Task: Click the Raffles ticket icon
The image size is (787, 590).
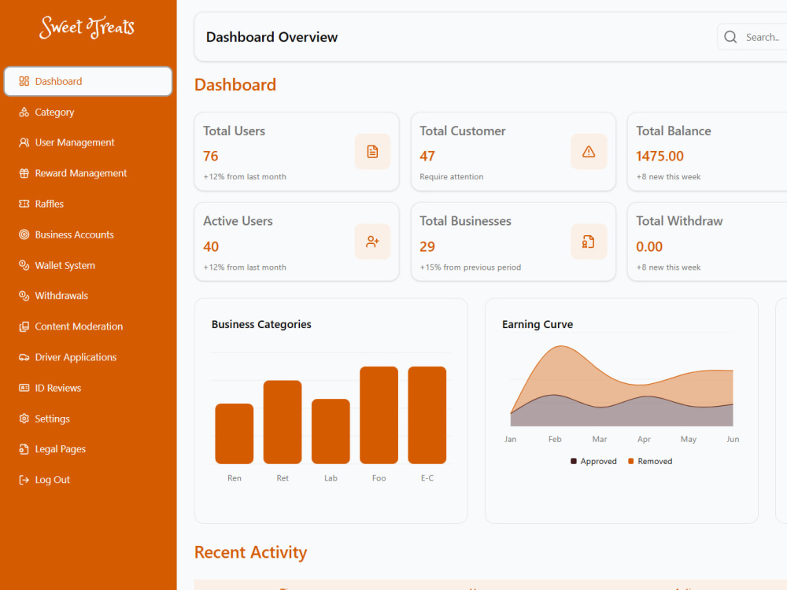Action: pos(24,204)
